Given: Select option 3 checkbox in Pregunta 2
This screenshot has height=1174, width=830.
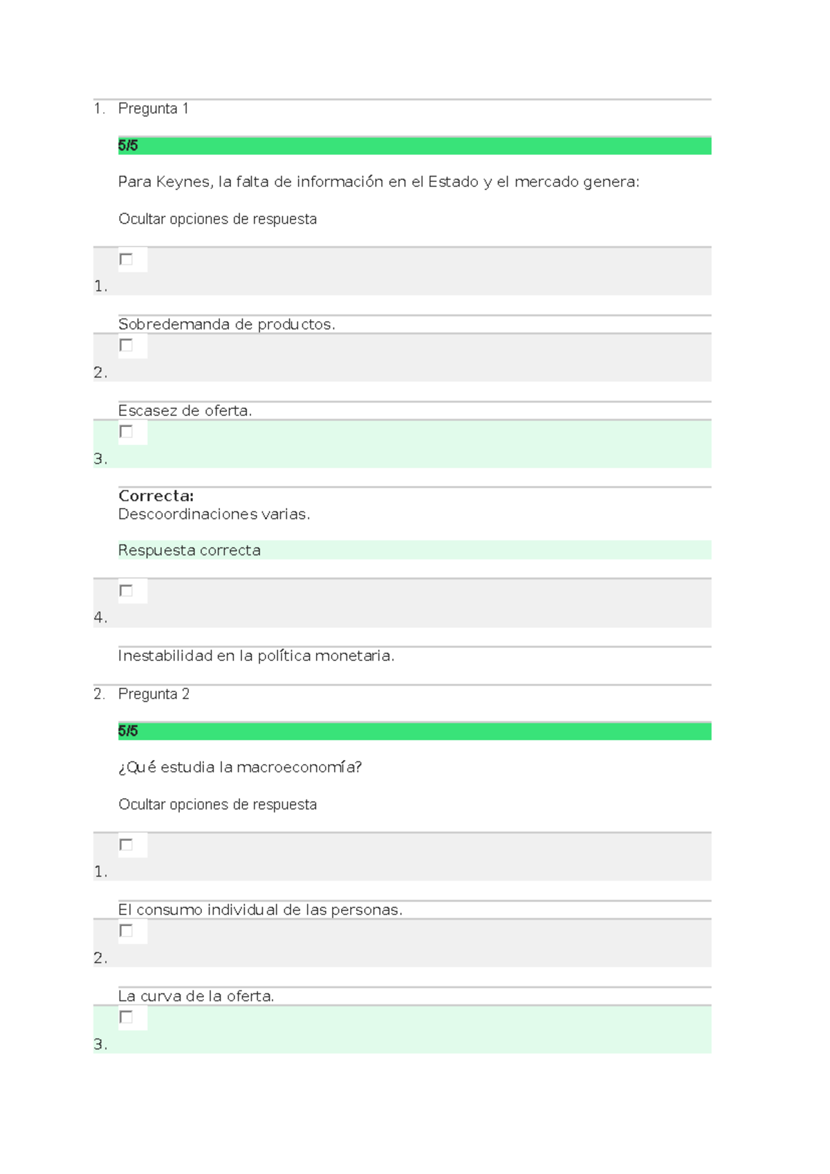Looking at the screenshot, I should pyautogui.click(x=126, y=1018).
